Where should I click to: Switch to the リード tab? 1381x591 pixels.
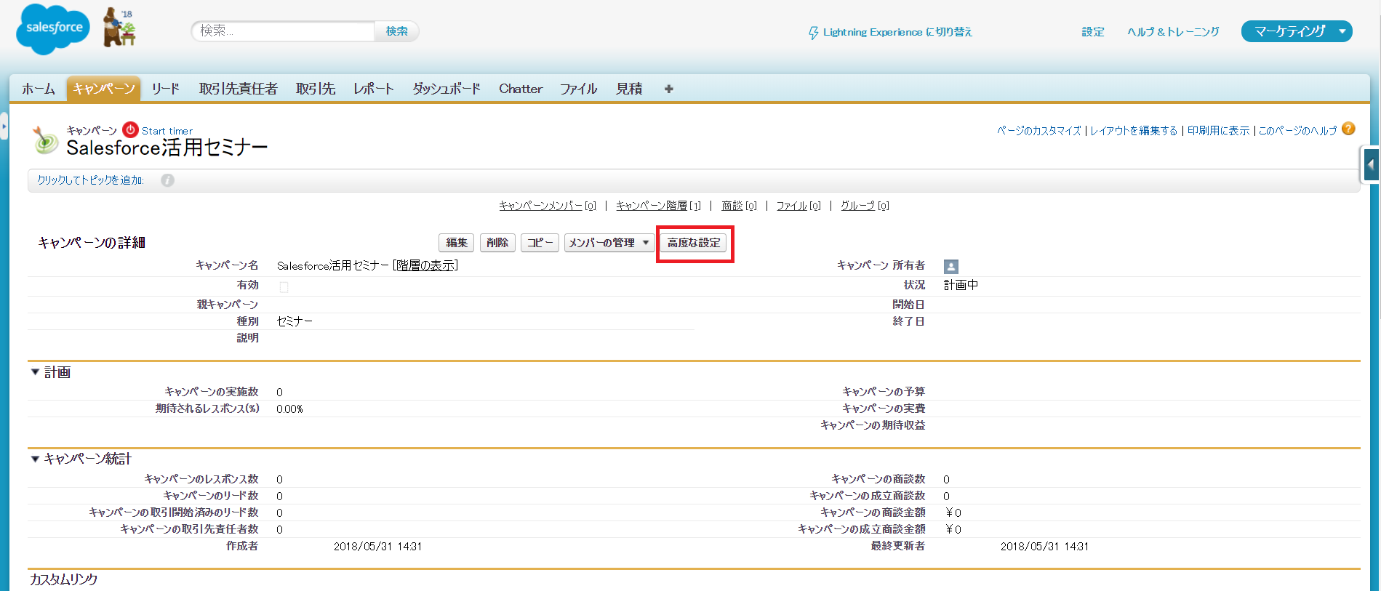(165, 89)
